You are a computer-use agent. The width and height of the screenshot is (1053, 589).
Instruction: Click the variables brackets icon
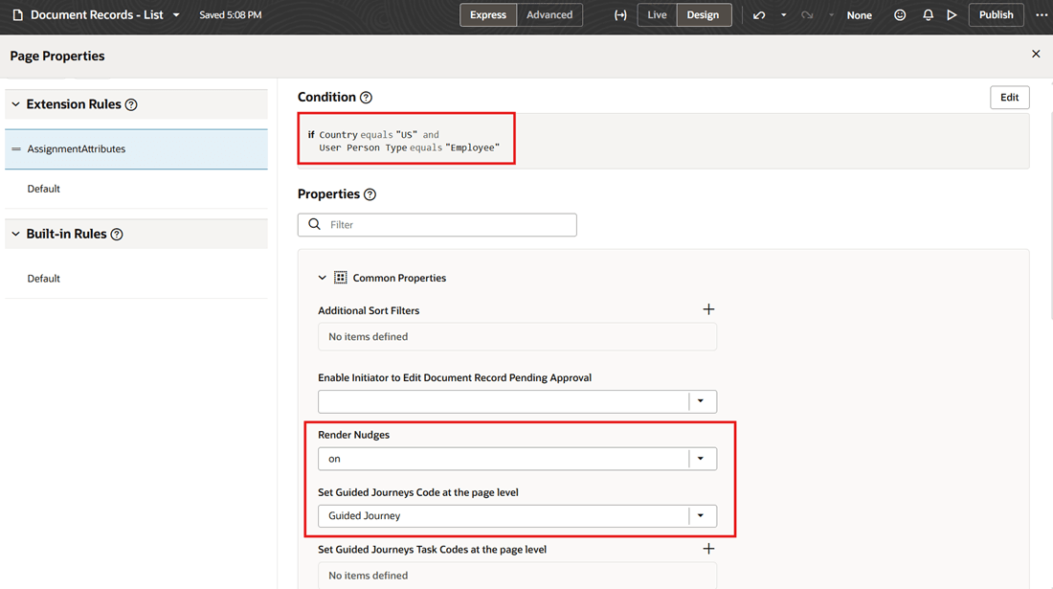click(x=620, y=14)
